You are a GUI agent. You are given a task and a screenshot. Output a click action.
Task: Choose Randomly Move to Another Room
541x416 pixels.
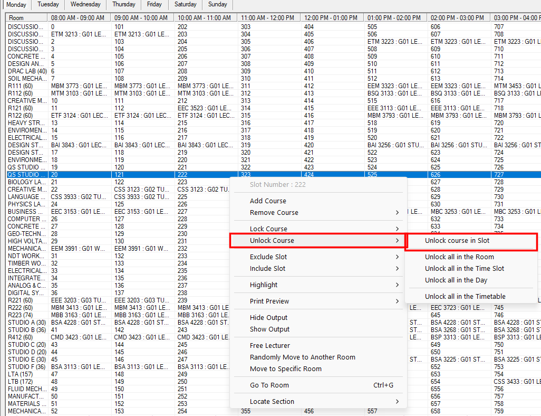click(318, 357)
